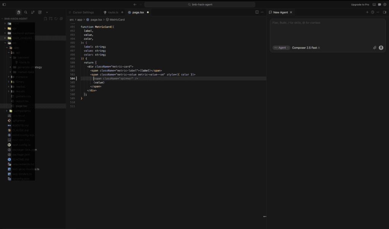Open the editor more actions menu

click(262, 12)
